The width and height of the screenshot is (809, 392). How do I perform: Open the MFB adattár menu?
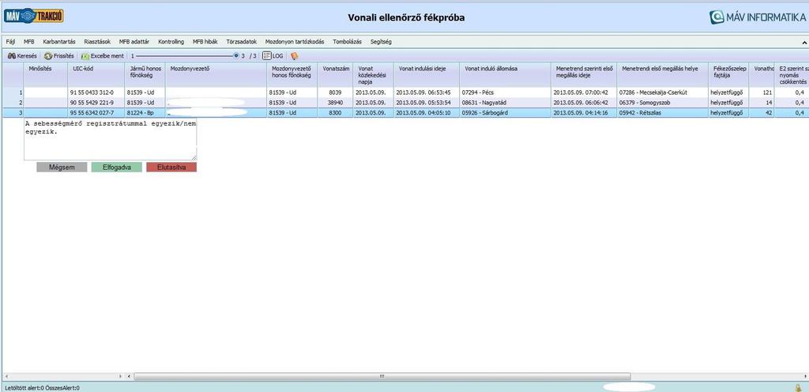coord(134,42)
